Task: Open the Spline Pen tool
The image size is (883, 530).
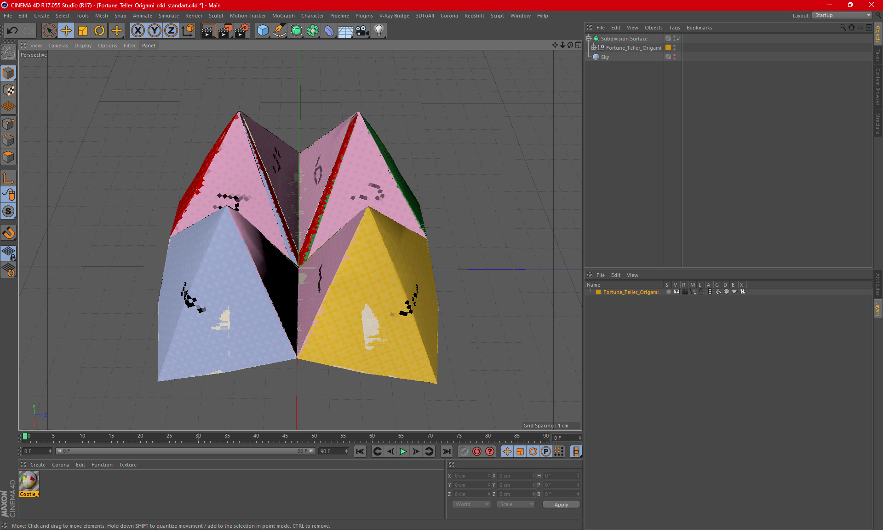Action: (x=279, y=31)
